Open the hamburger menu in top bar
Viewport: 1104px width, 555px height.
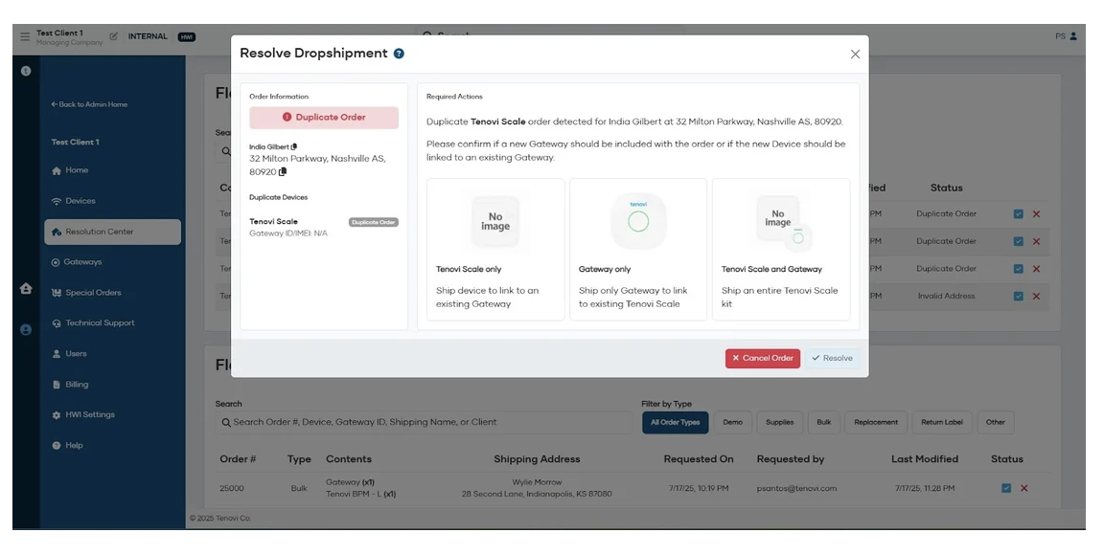point(25,36)
